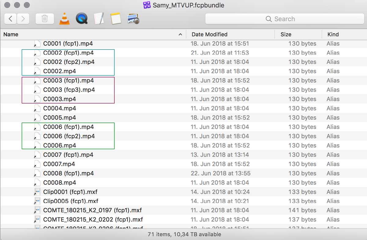Click the Back navigation arrow
The width and height of the screenshot is (367, 240).
click(10, 19)
